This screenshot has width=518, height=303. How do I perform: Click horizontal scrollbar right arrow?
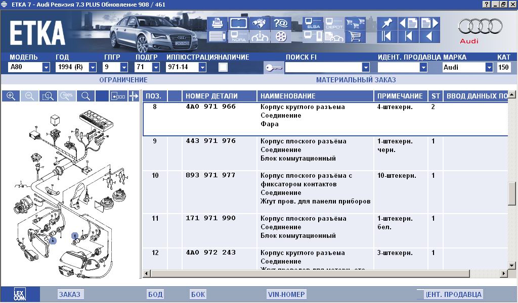click(x=504, y=273)
